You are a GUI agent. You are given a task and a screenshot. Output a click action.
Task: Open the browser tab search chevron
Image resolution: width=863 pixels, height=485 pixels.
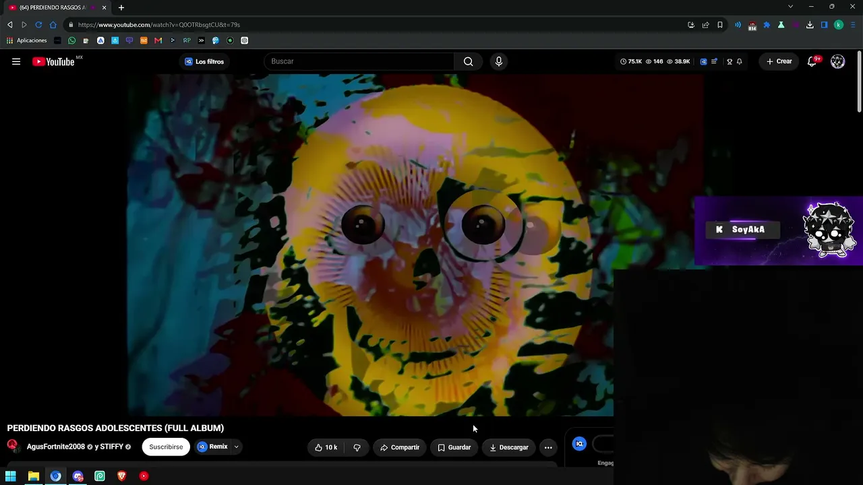pyautogui.click(x=790, y=7)
